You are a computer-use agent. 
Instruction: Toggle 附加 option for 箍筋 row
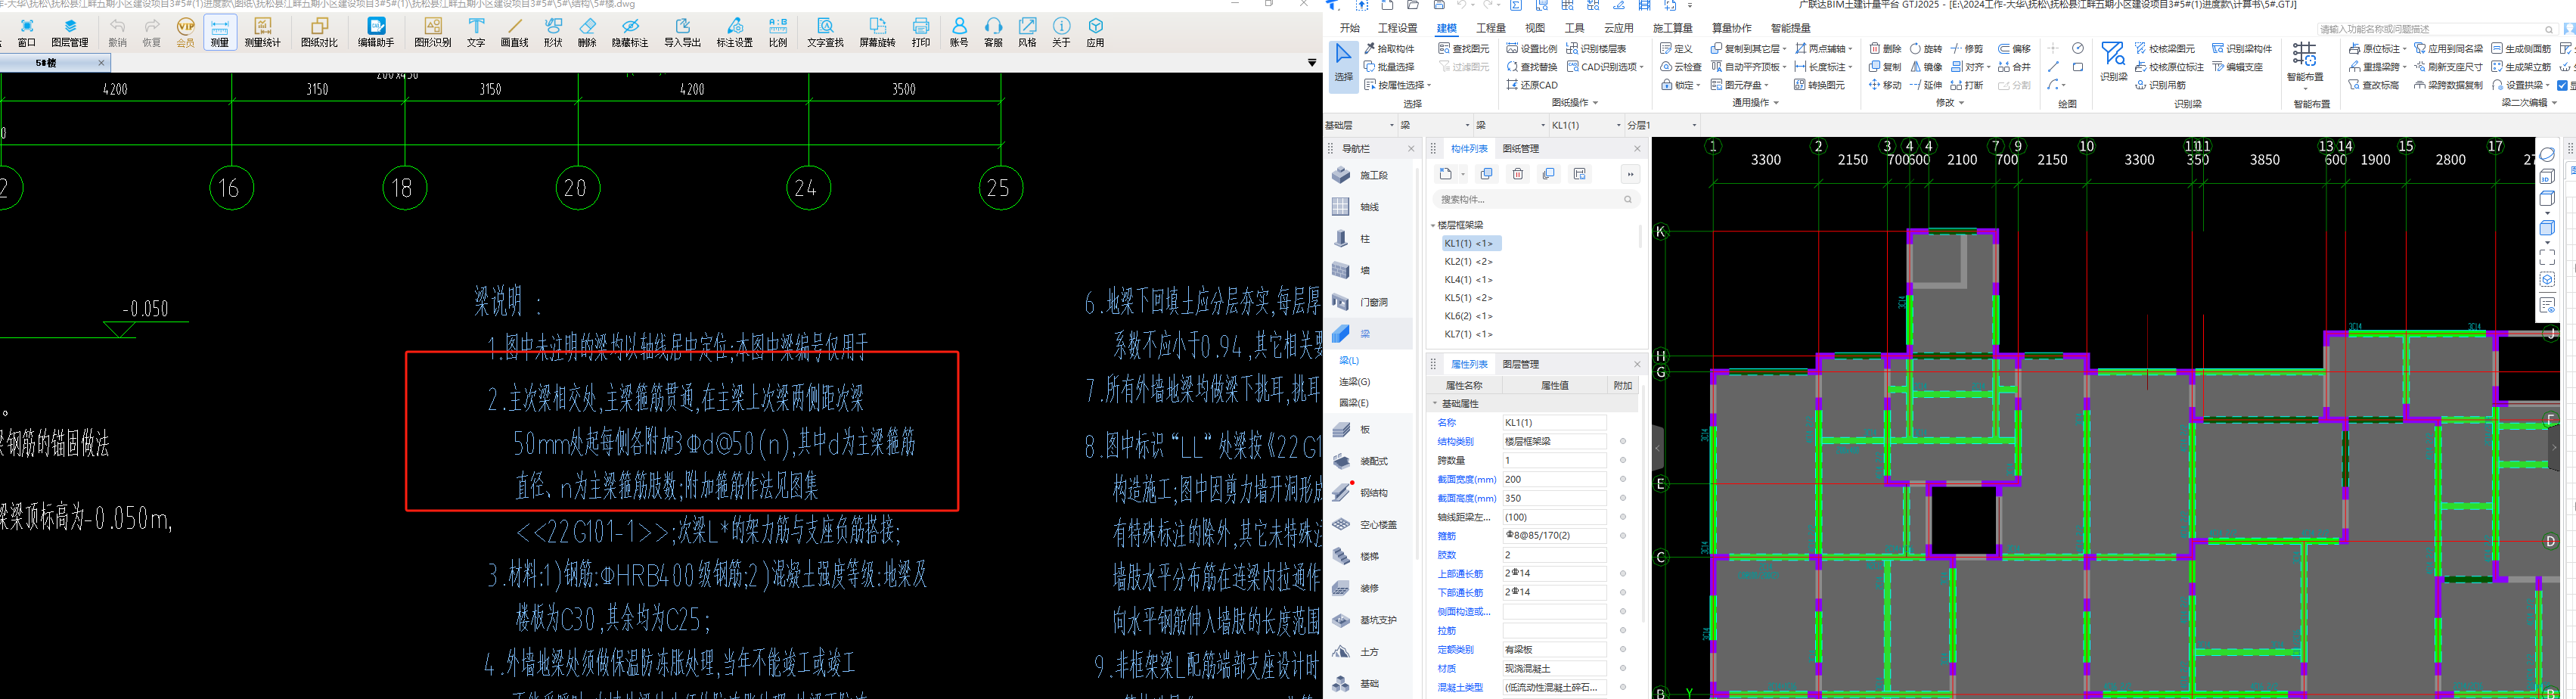click(x=1622, y=536)
